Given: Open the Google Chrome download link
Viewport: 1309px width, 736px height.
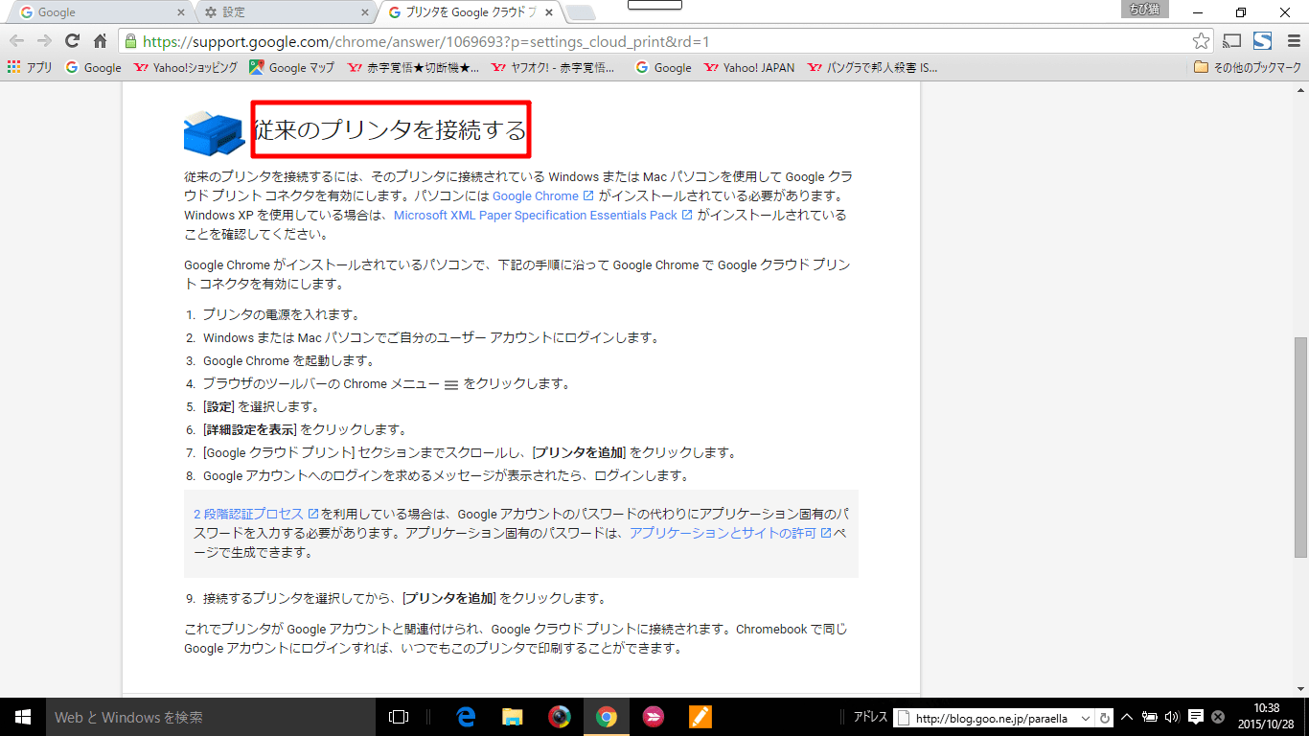Looking at the screenshot, I should 536,195.
